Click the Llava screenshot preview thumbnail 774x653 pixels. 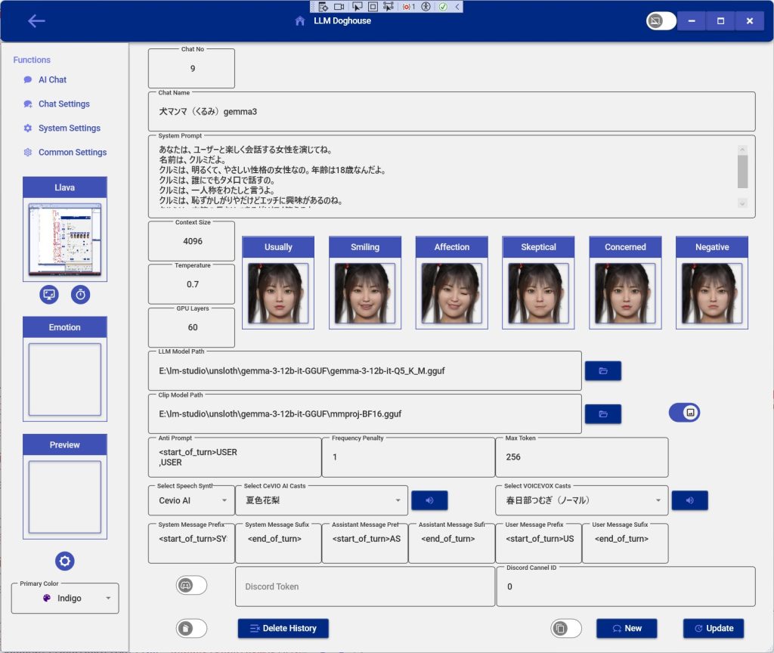pyautogui.click(x=65, y=240)
